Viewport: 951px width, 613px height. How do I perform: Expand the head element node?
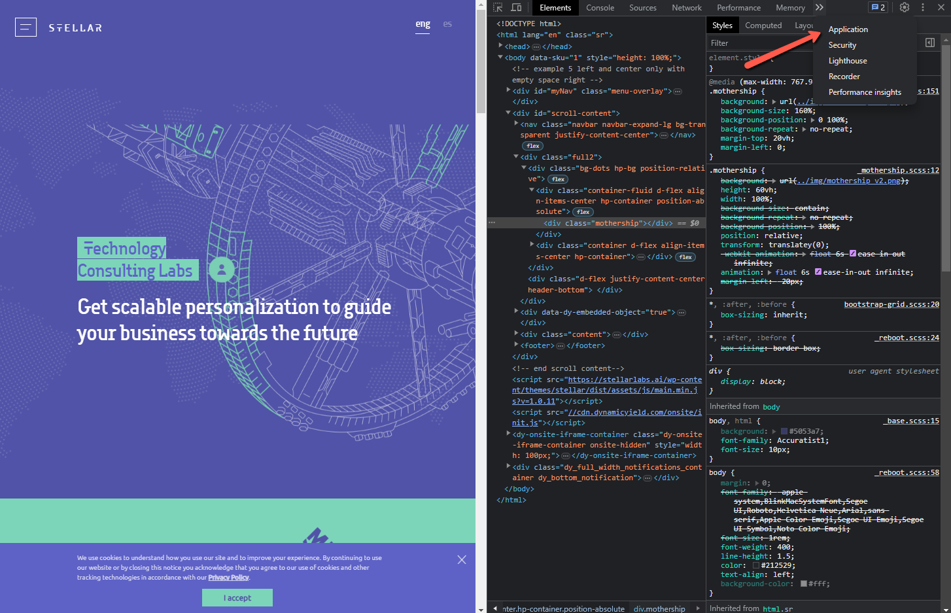point(501,46)
